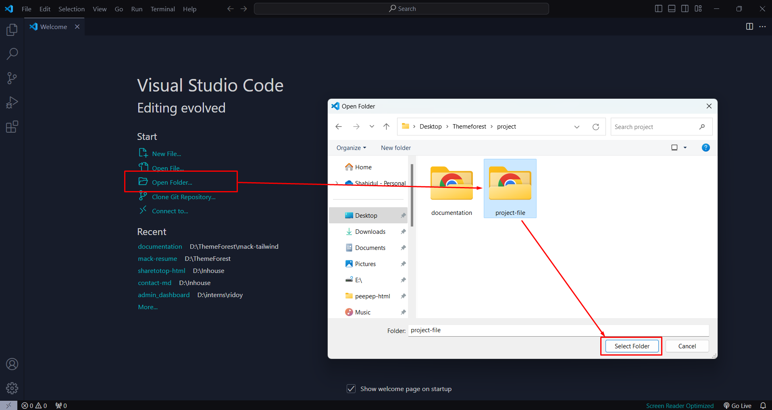Viewport: 772px width, 410px height.
Task: Click the Select Folder button
Action: pyautogui.click(x=632, y=346)
